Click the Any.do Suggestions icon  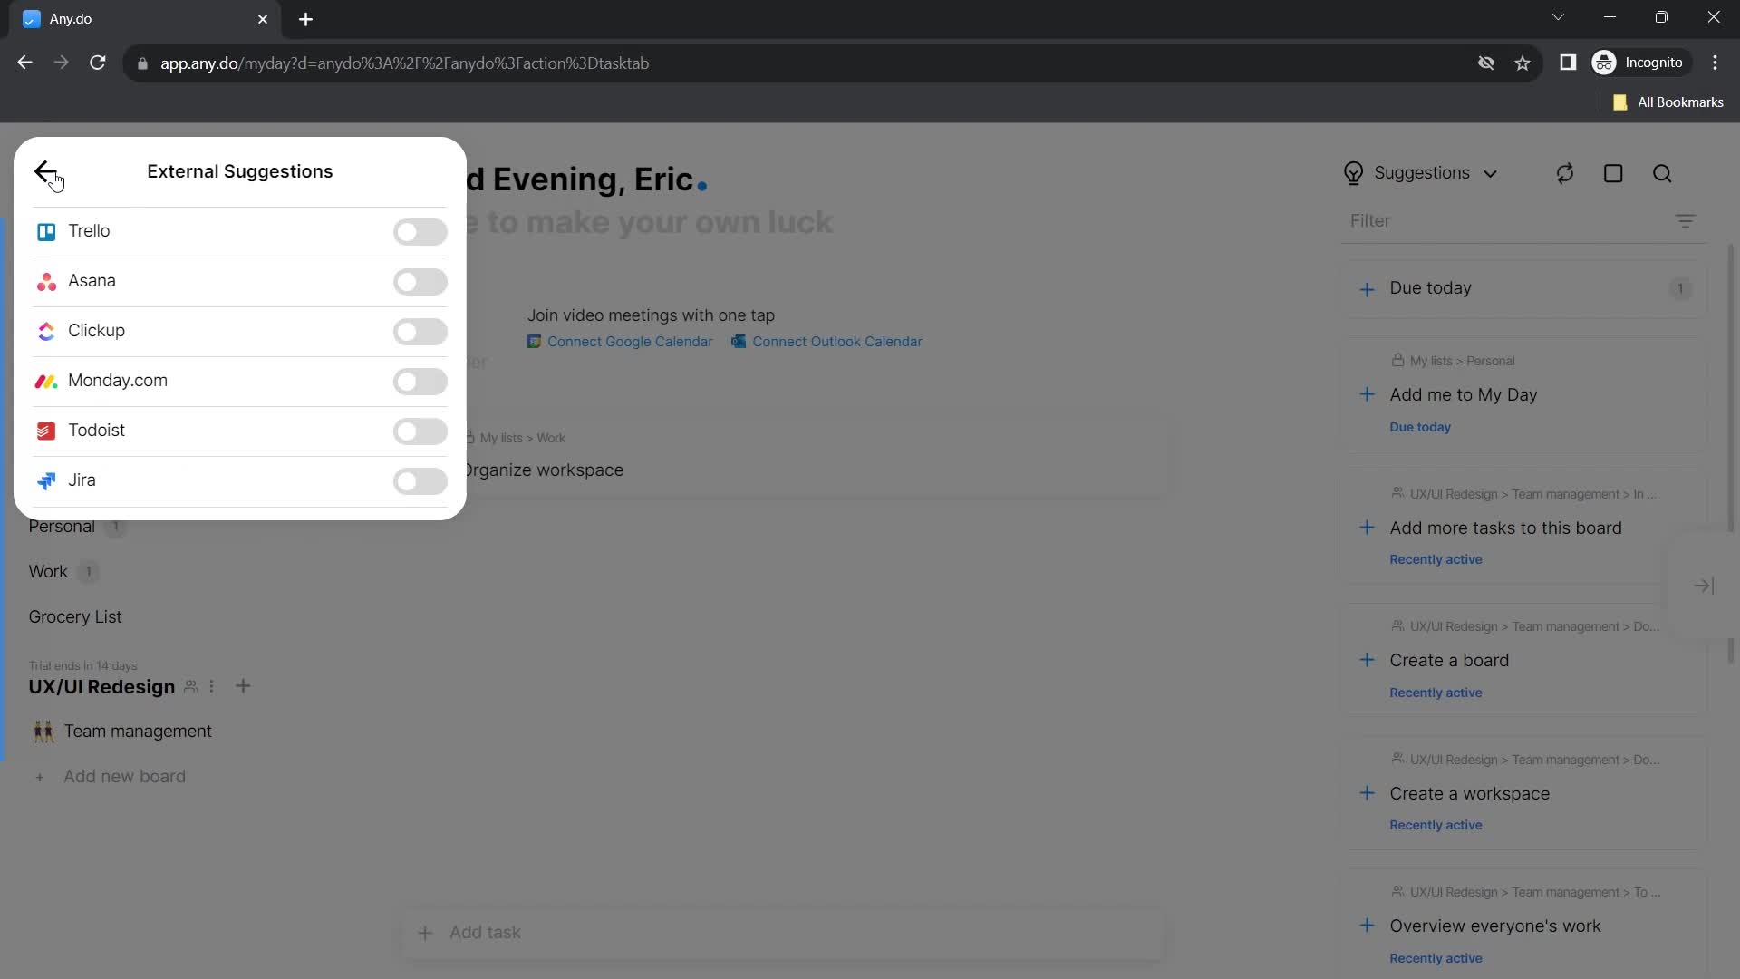pos(1353,173)
